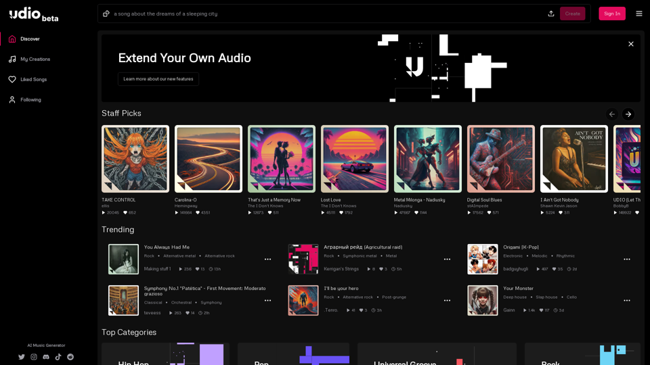The image size is (650, 365).
Task: Open the Discord social link
Action: (46, 357)
